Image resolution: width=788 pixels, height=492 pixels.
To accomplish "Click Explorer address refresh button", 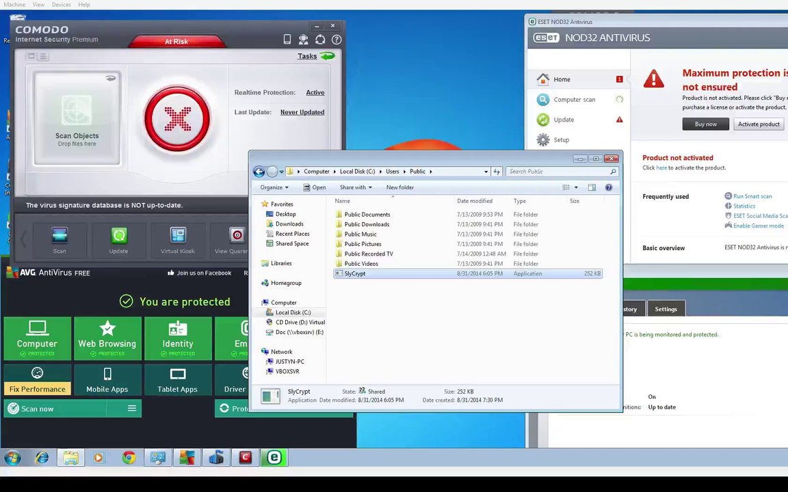I will [x=497, y=172].
